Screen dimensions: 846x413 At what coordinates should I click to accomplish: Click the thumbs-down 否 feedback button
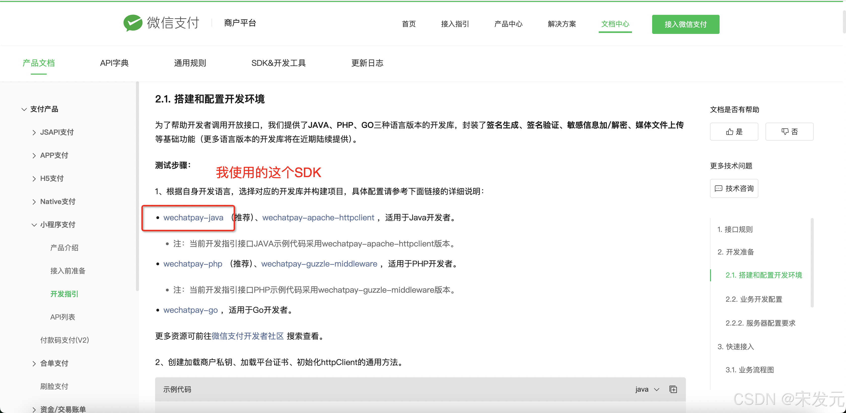click(789, 132)
